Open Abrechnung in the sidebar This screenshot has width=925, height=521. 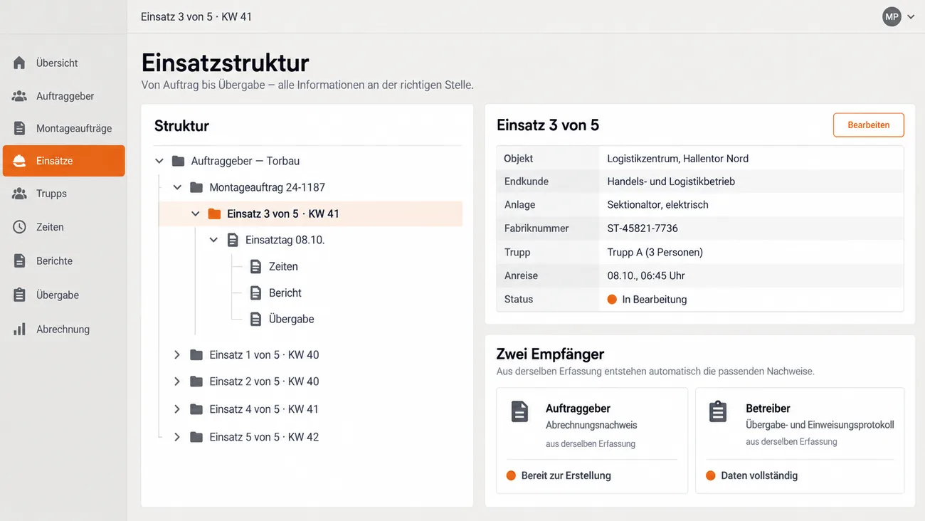coord(63,329)
